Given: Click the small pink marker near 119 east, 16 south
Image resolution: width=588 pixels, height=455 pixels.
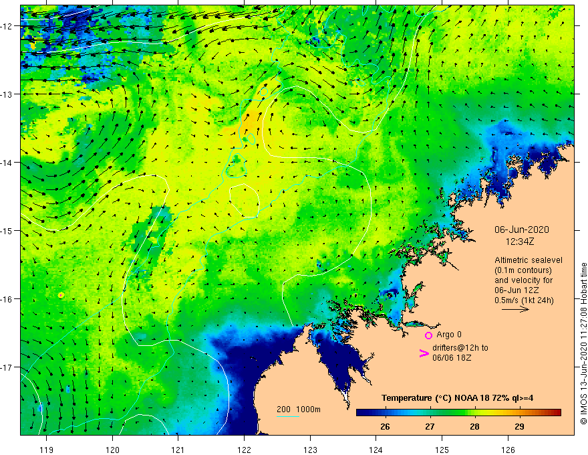Looking at the screenshot, I should pyautogui.click(x=61, y=296).
